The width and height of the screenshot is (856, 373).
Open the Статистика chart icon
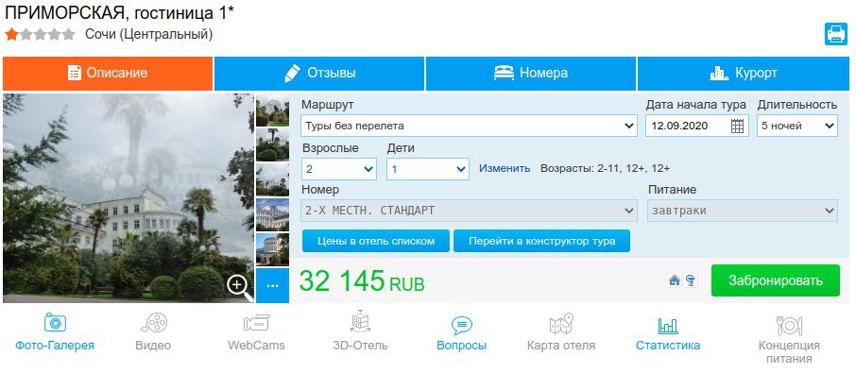(668, 326)
